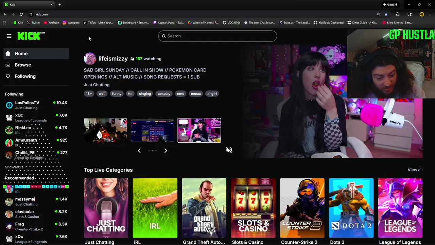
Task: Open lifeismizzy channel name link
Action: [x=113, y=59]
